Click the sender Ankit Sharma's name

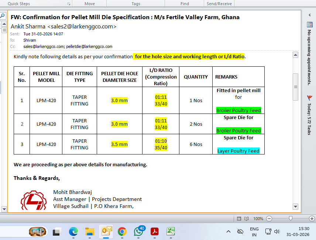coord(28,27)
